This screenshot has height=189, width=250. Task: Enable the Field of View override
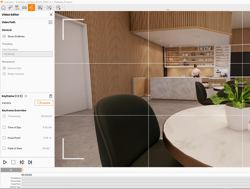(4, 148)
